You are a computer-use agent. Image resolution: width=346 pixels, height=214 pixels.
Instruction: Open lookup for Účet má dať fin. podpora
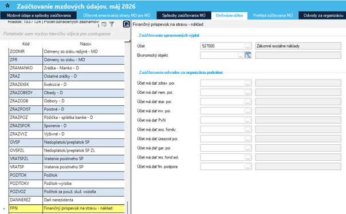click(x=247, y=167)
